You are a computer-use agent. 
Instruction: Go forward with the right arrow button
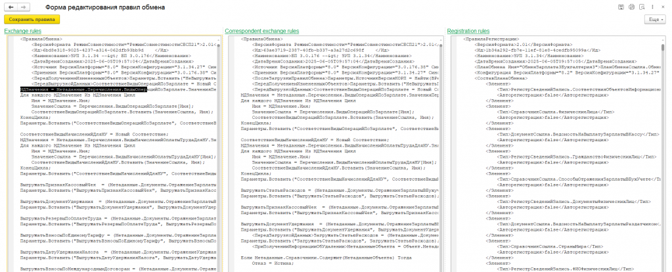pyautogui.click(x=24, y=7)
